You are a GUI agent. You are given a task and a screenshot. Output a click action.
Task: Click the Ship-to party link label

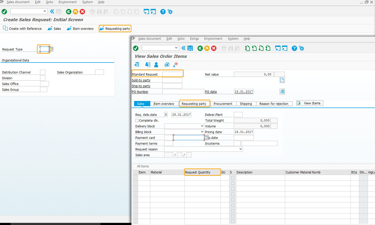click(x=141, y=86)
